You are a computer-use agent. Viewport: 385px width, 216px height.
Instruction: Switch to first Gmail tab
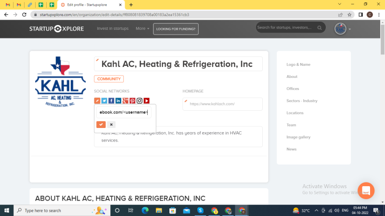coord(8,5)
